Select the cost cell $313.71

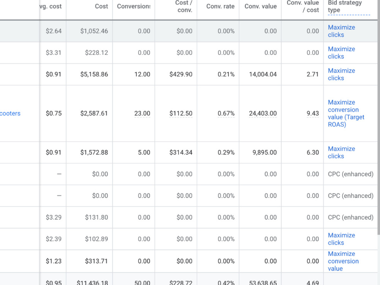pyautogui.click(x=97, y=261)
